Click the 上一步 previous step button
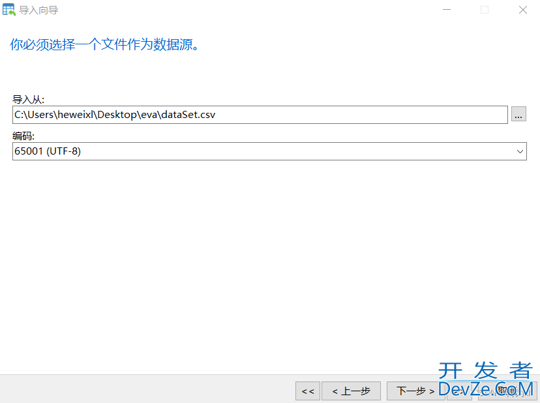The width and height of the screenshot is (540, 403). tap(351, 391)
